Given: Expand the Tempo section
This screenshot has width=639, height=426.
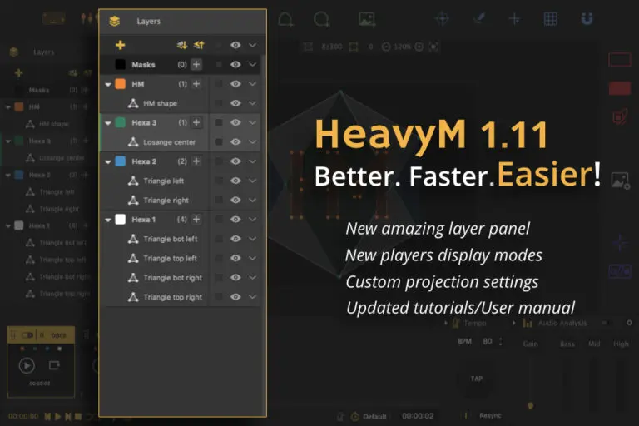Looking at the screenshot, I should coord(446,324).
